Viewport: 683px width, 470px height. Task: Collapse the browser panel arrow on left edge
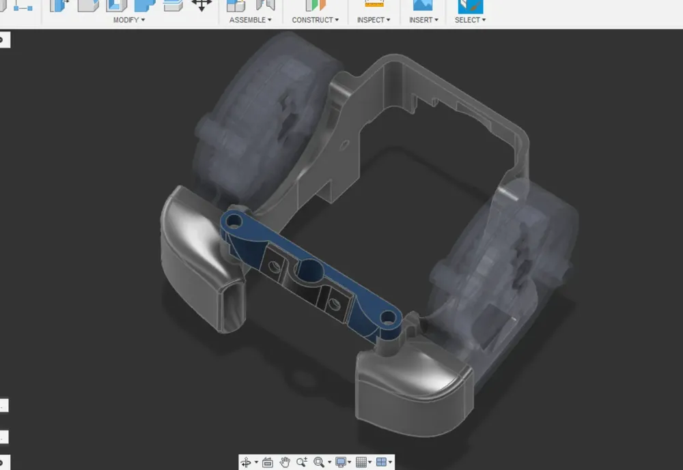(x=4, y=40)
